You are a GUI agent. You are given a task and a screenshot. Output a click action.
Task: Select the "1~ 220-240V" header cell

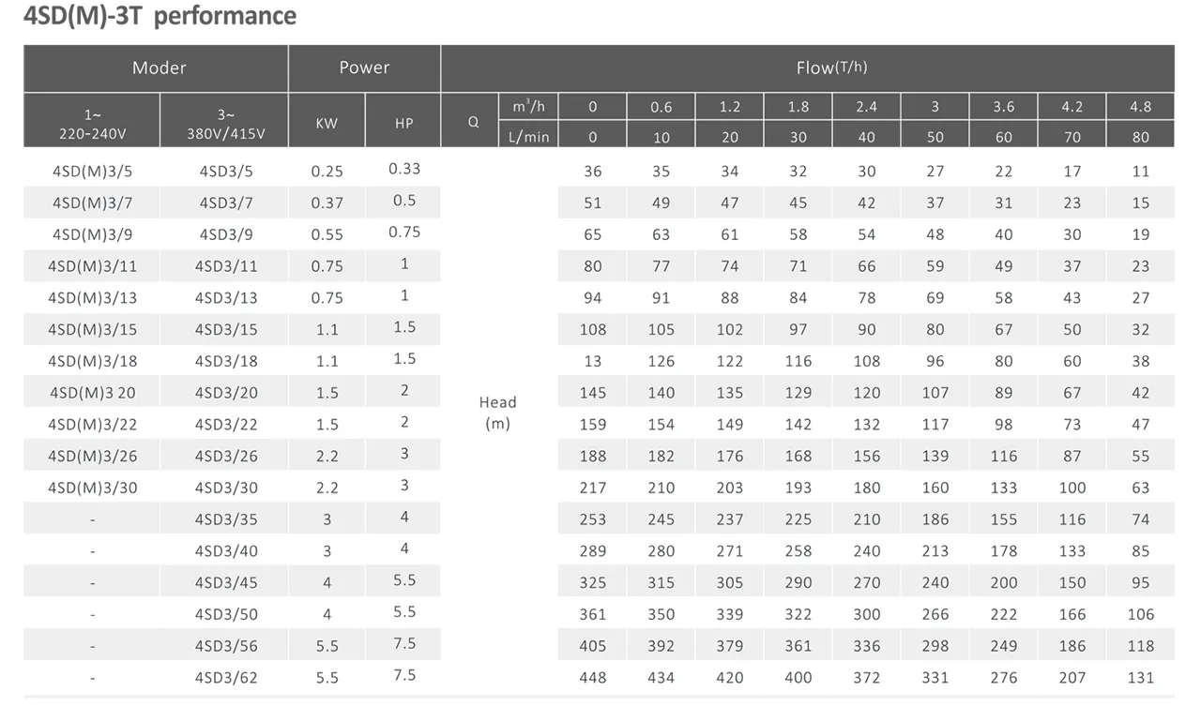coord(92,123)
